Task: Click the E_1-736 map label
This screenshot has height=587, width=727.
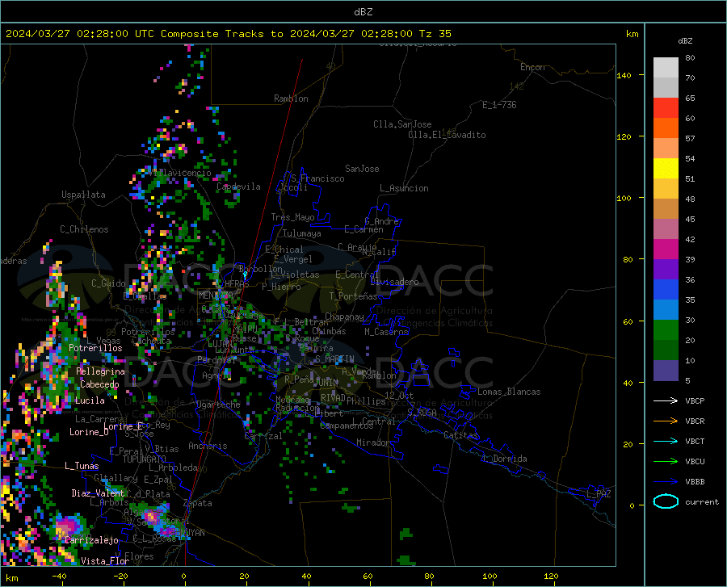Action: (x=499, y=105)
